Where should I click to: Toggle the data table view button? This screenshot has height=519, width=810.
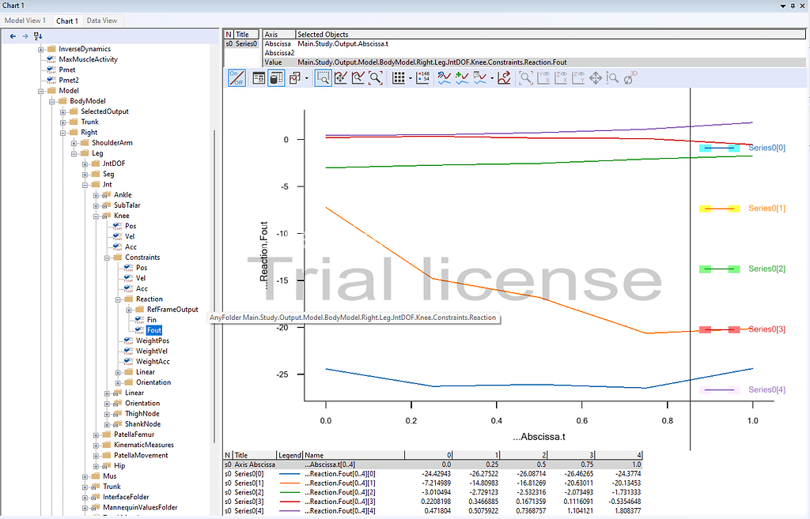coord(276,77)
